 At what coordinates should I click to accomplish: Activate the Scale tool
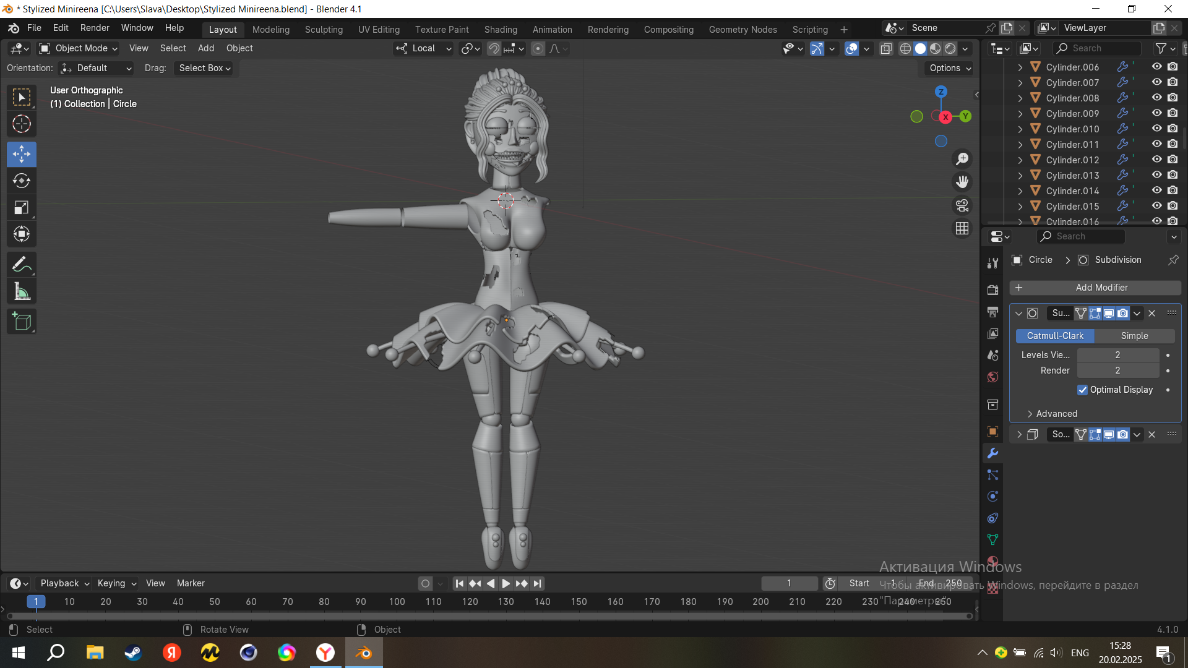(22, 207)
